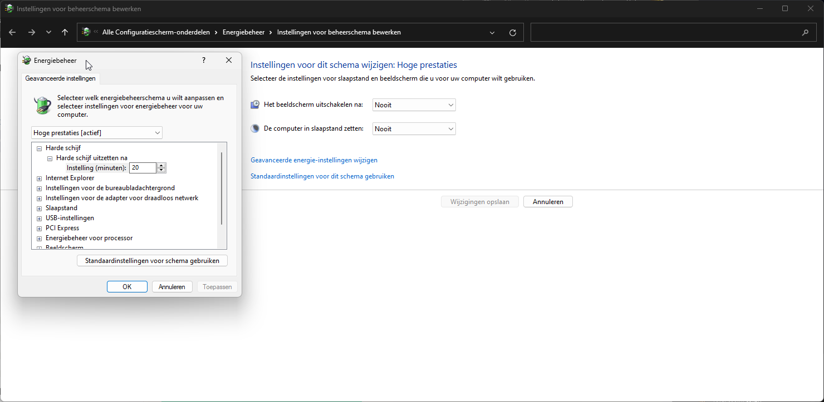Click the OK button in Energiebeheer dialog
824x402 pixels.
click(127, 287)
